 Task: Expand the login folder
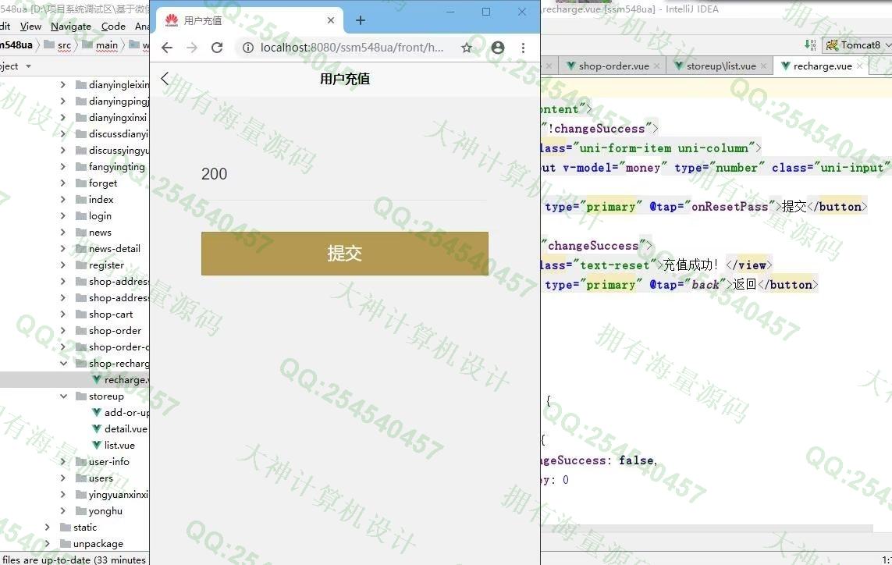(x=63, y=216)
